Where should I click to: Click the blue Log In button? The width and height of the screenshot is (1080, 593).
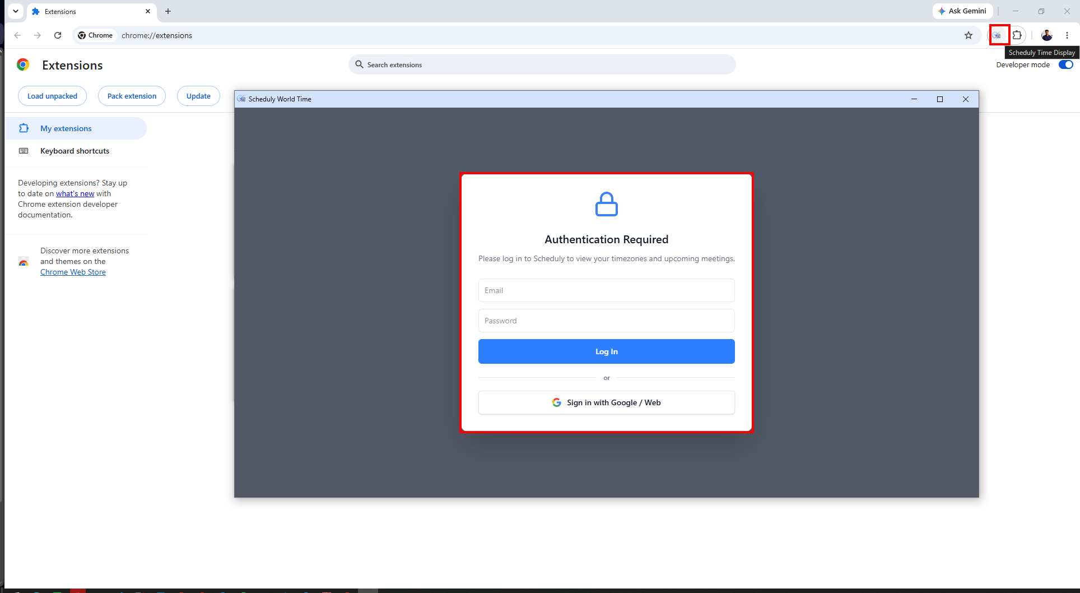tap(606, 351)
